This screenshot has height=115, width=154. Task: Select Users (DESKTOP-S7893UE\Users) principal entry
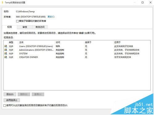tap(36, 46)
